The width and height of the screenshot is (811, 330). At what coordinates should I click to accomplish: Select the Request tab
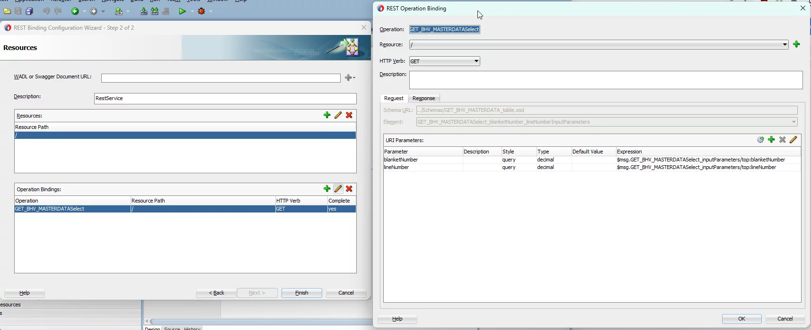394,98
